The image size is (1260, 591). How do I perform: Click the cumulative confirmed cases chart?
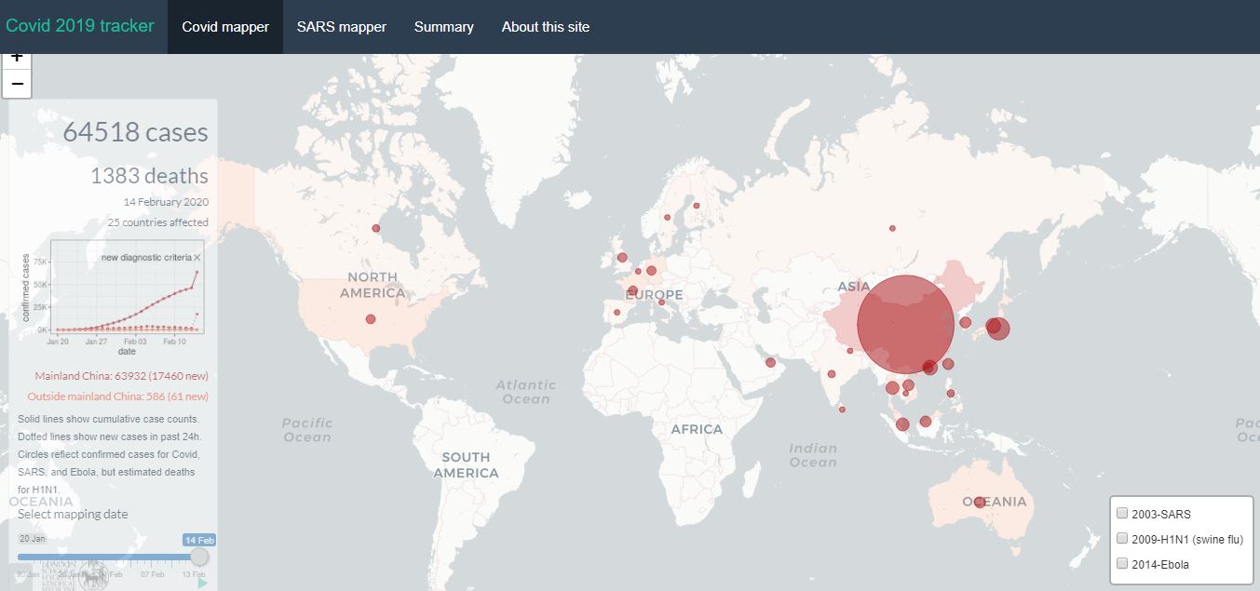click(126, 289)
